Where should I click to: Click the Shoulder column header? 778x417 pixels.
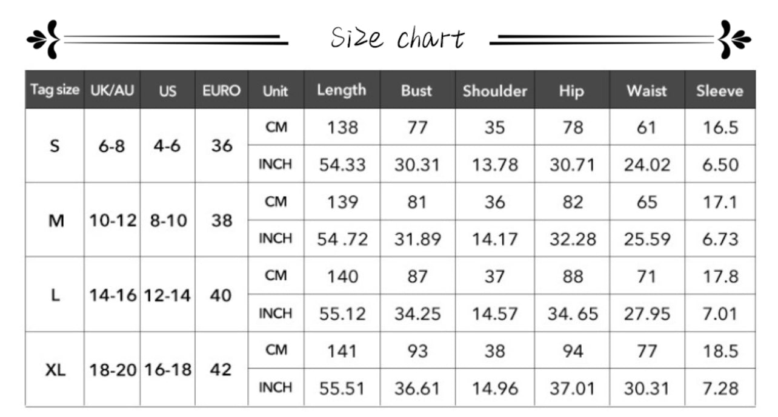(494, 91)
